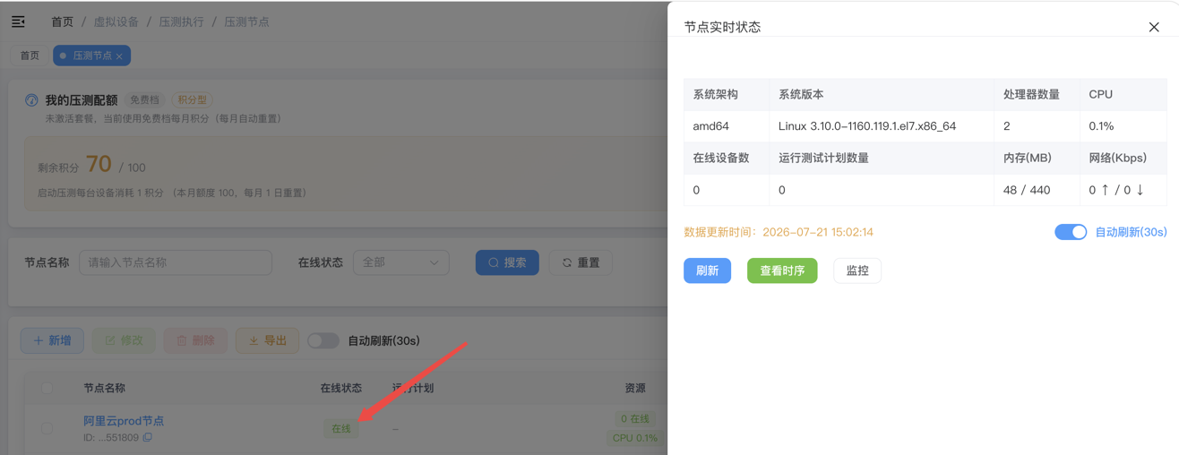Click the 重置 refresh-icon button
Image resolution: width=1179 pixels, height=455 pixels.
click(581, 262)
